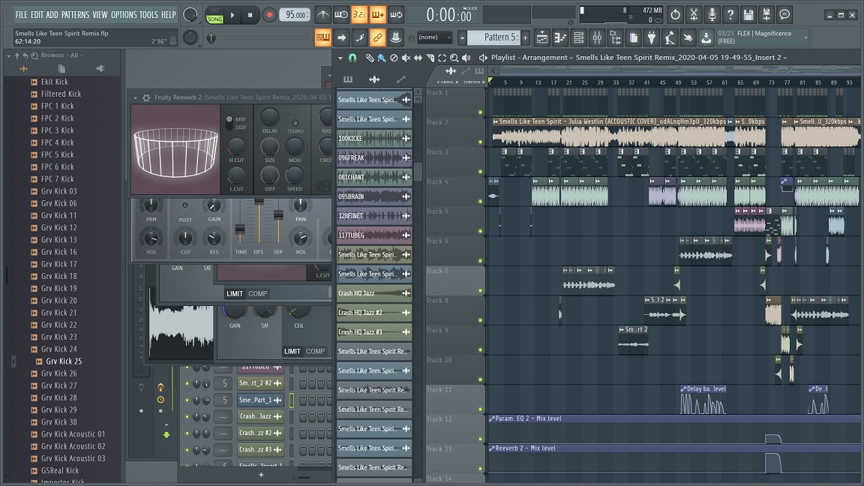Viewport: 864px width, 486px height.
Task: Click the Record button in transport
Action: (269, 16)
